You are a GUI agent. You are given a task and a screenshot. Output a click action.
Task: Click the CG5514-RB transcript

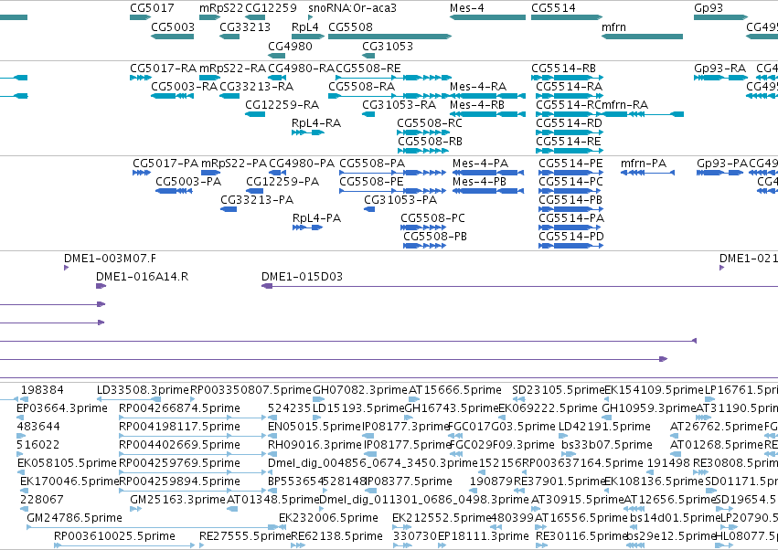click(x=567, y=78)
